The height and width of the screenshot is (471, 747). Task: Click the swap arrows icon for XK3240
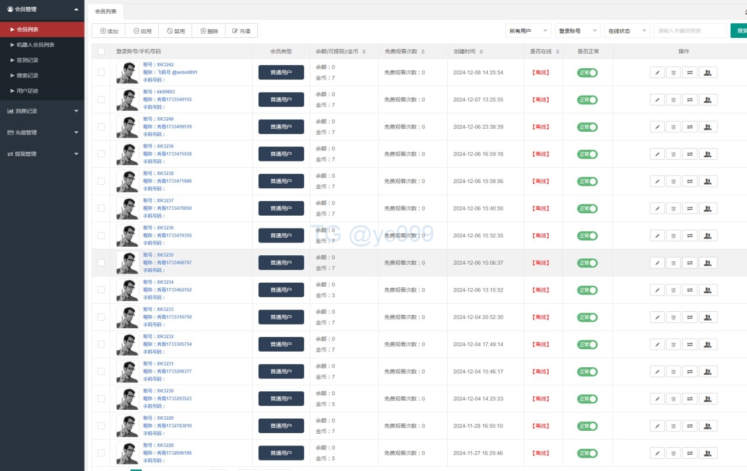click(690, 127)
